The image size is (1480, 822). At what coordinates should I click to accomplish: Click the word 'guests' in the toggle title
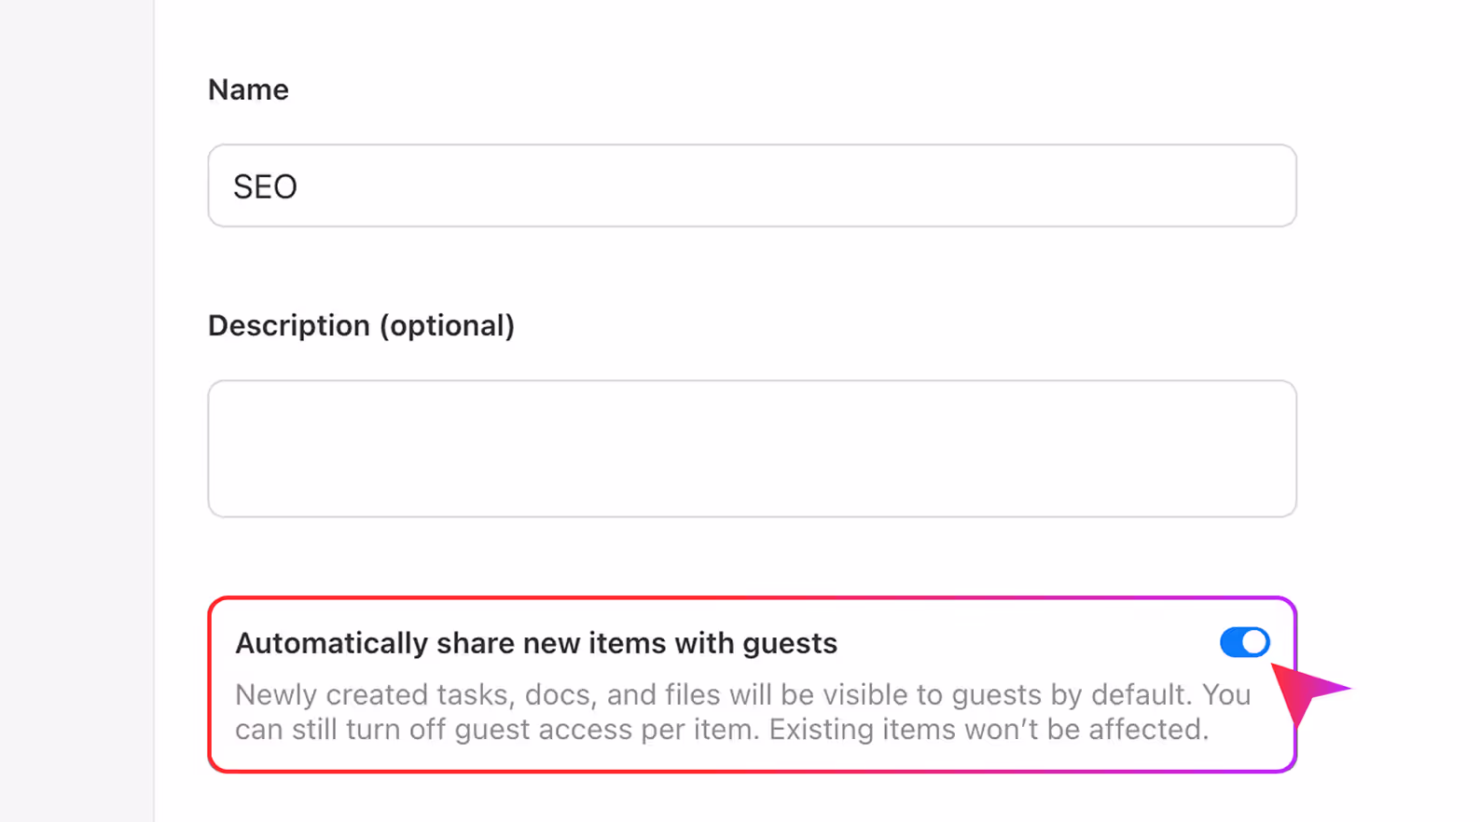pos(791,643)
